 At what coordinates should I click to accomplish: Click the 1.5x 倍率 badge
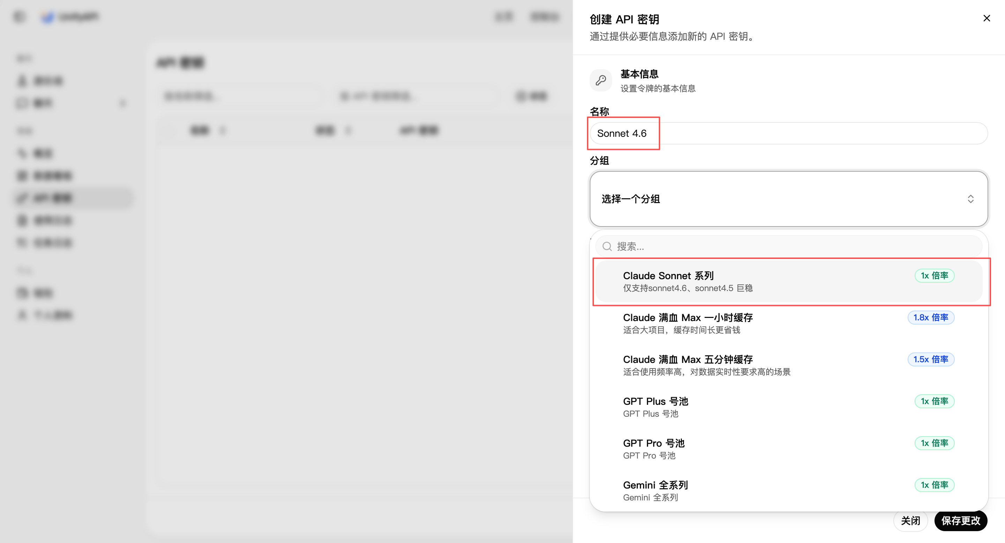[x=931, y=359]
